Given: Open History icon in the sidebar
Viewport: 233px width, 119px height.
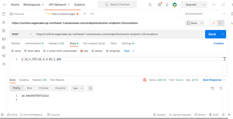Looking at the screenshot, I should (4, 64).
